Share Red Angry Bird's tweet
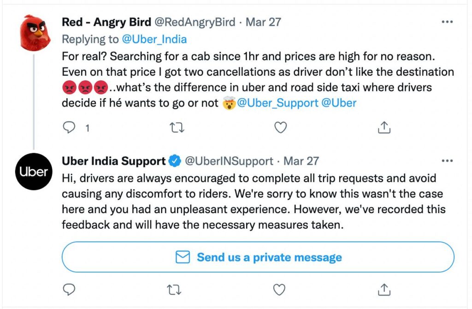Image resolution: width=472 pixels, height=309 pixels. [x=384, y=128]
